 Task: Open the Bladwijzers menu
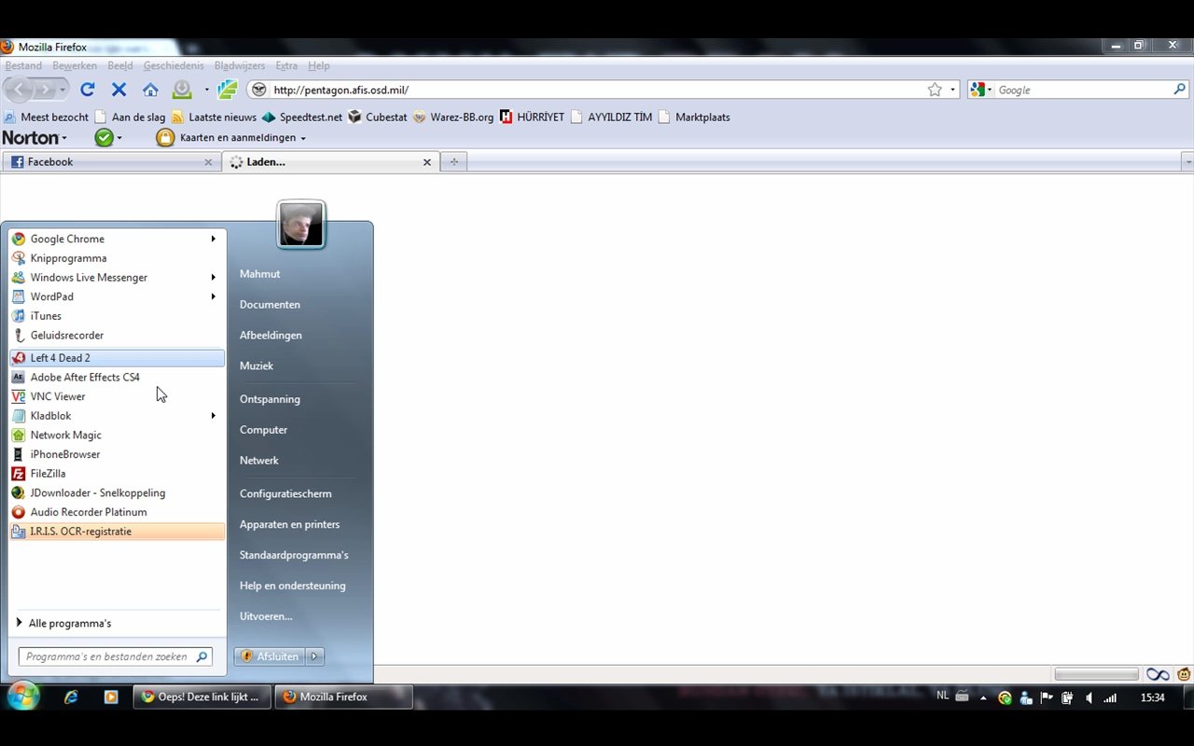(x=240, y=65)
